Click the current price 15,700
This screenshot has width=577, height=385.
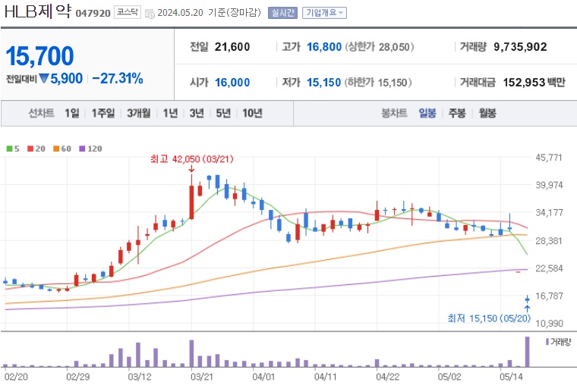[x=39, y=56]
